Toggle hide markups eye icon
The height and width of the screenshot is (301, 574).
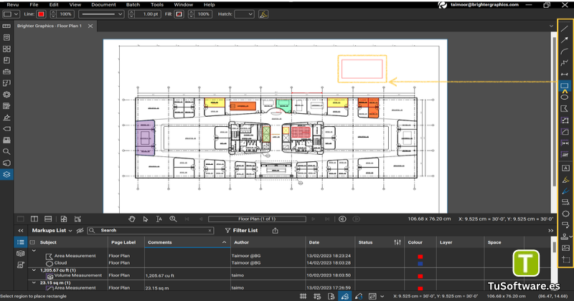[x=80, y=231]
